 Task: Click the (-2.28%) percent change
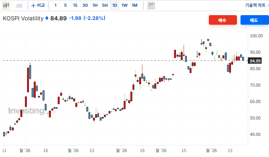coord(94,18)
